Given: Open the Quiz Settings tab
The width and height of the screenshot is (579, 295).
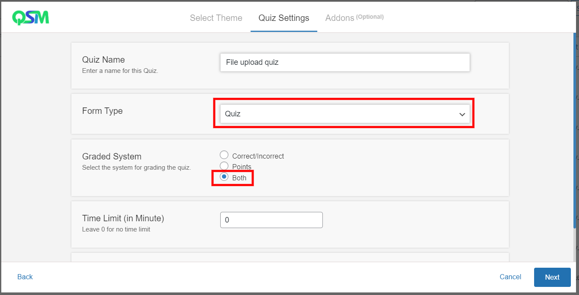Looking at the screenshot, I should pos(284,18).
